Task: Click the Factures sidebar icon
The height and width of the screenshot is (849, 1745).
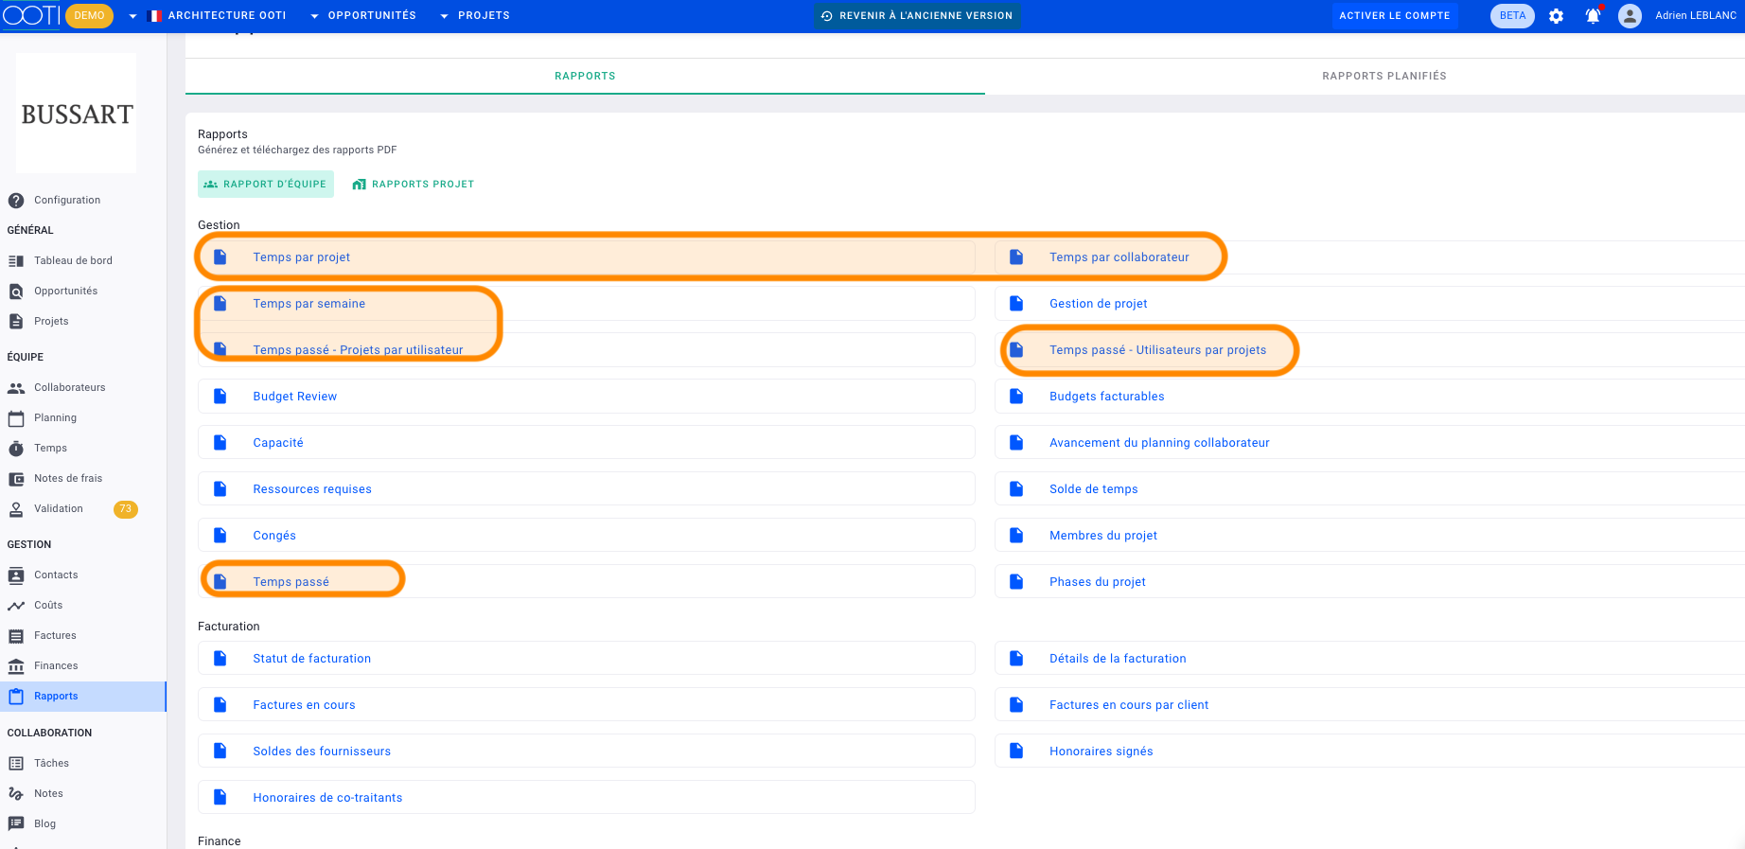Action: [x=16, y=636]
